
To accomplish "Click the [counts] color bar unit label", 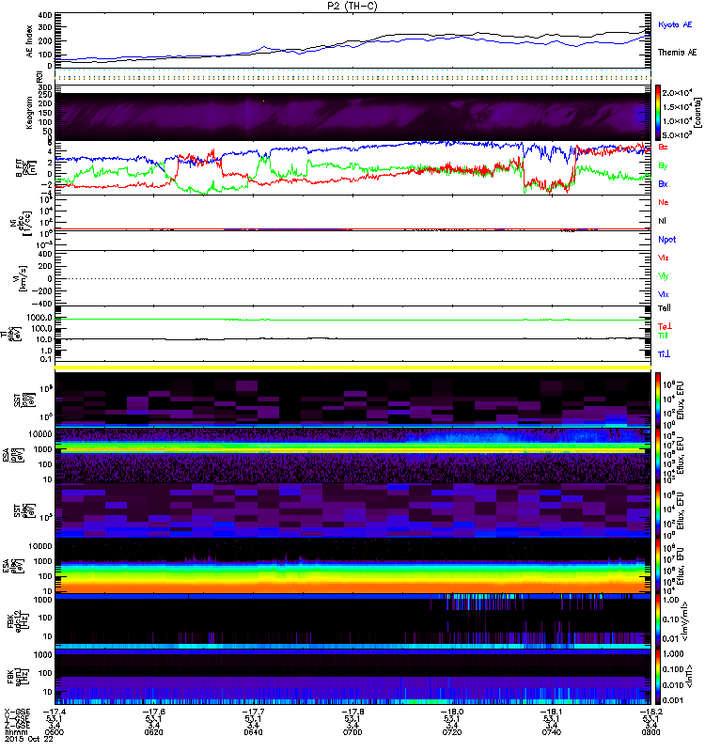I will 697,113.
